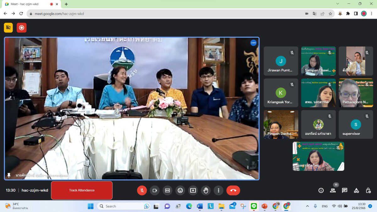
Task: Click the camera permission icon in address bar
Action: coord(307,14)
